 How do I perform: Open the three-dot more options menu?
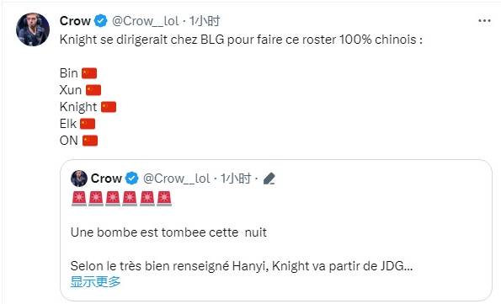(484, 21)
